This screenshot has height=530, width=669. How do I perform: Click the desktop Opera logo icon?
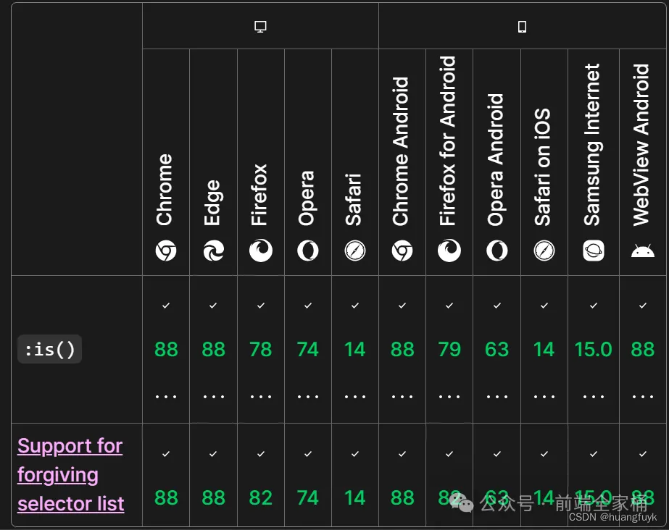[307, 251]
